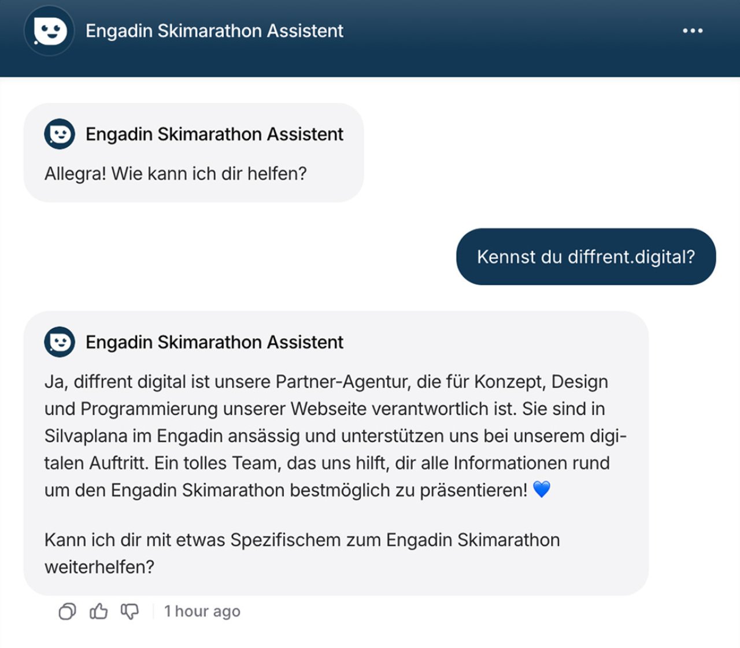Click the word 'weiterhelfen?' ending the reply

coord(99,567)
